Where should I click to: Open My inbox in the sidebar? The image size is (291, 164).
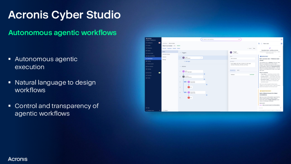tap(153, 73)
